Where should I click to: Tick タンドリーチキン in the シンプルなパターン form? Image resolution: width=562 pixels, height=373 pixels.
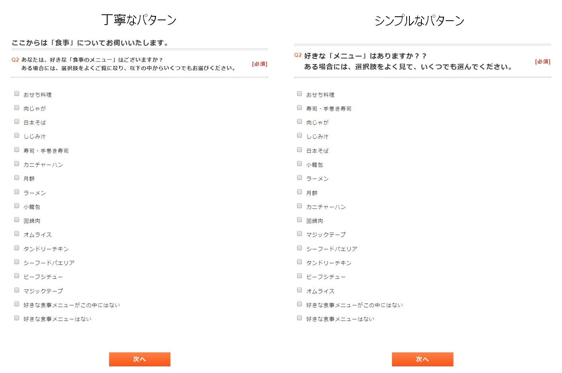point(300,262)
